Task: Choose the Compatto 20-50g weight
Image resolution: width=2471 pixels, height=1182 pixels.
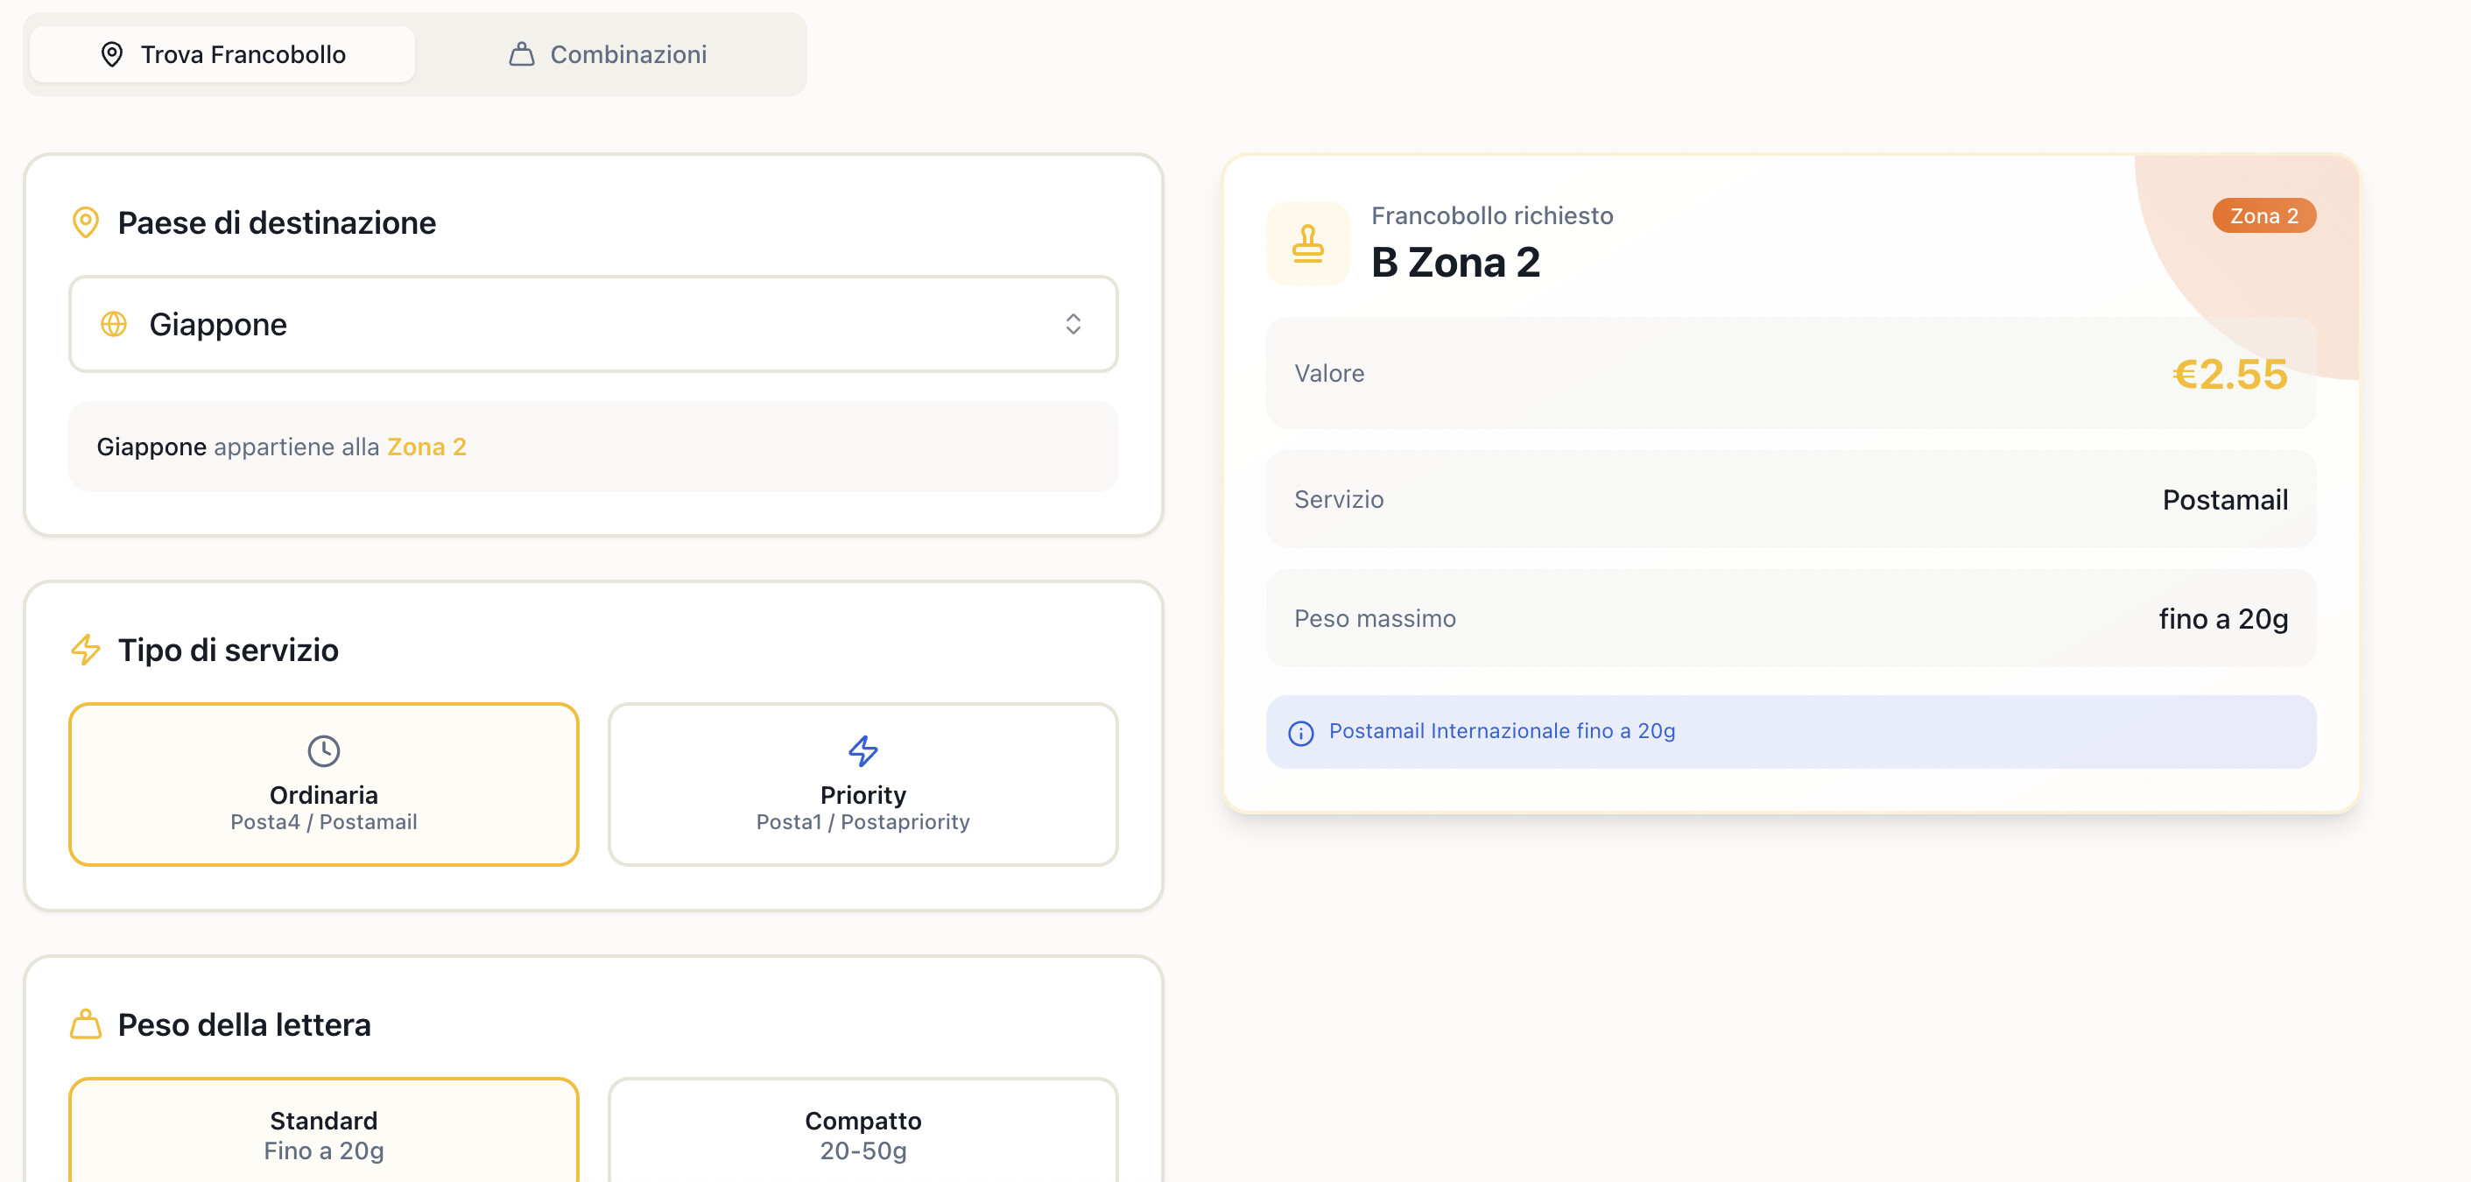Action: 862,1134
